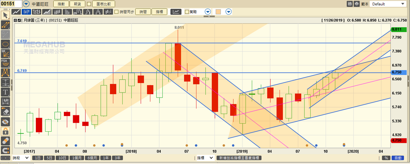This screenshot has height=164, width=410.
Task: Select the volume bars chart icon
Action: (108, 12)
